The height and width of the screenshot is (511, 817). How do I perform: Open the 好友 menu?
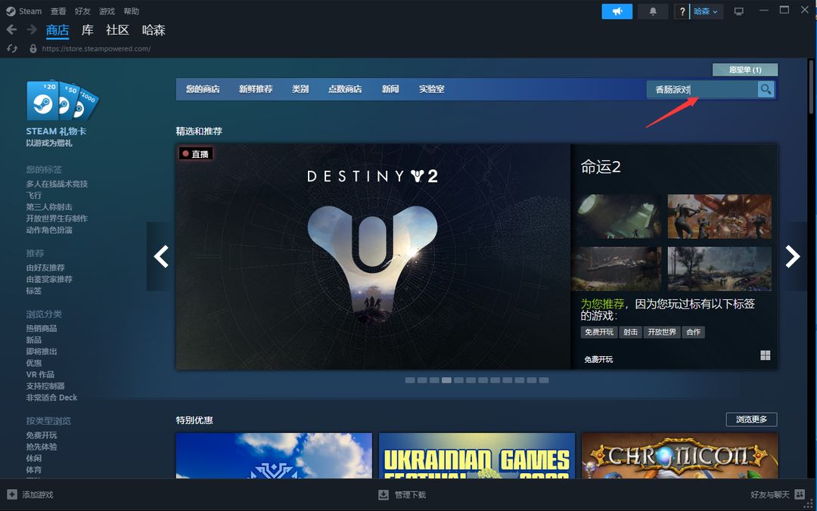82,11
